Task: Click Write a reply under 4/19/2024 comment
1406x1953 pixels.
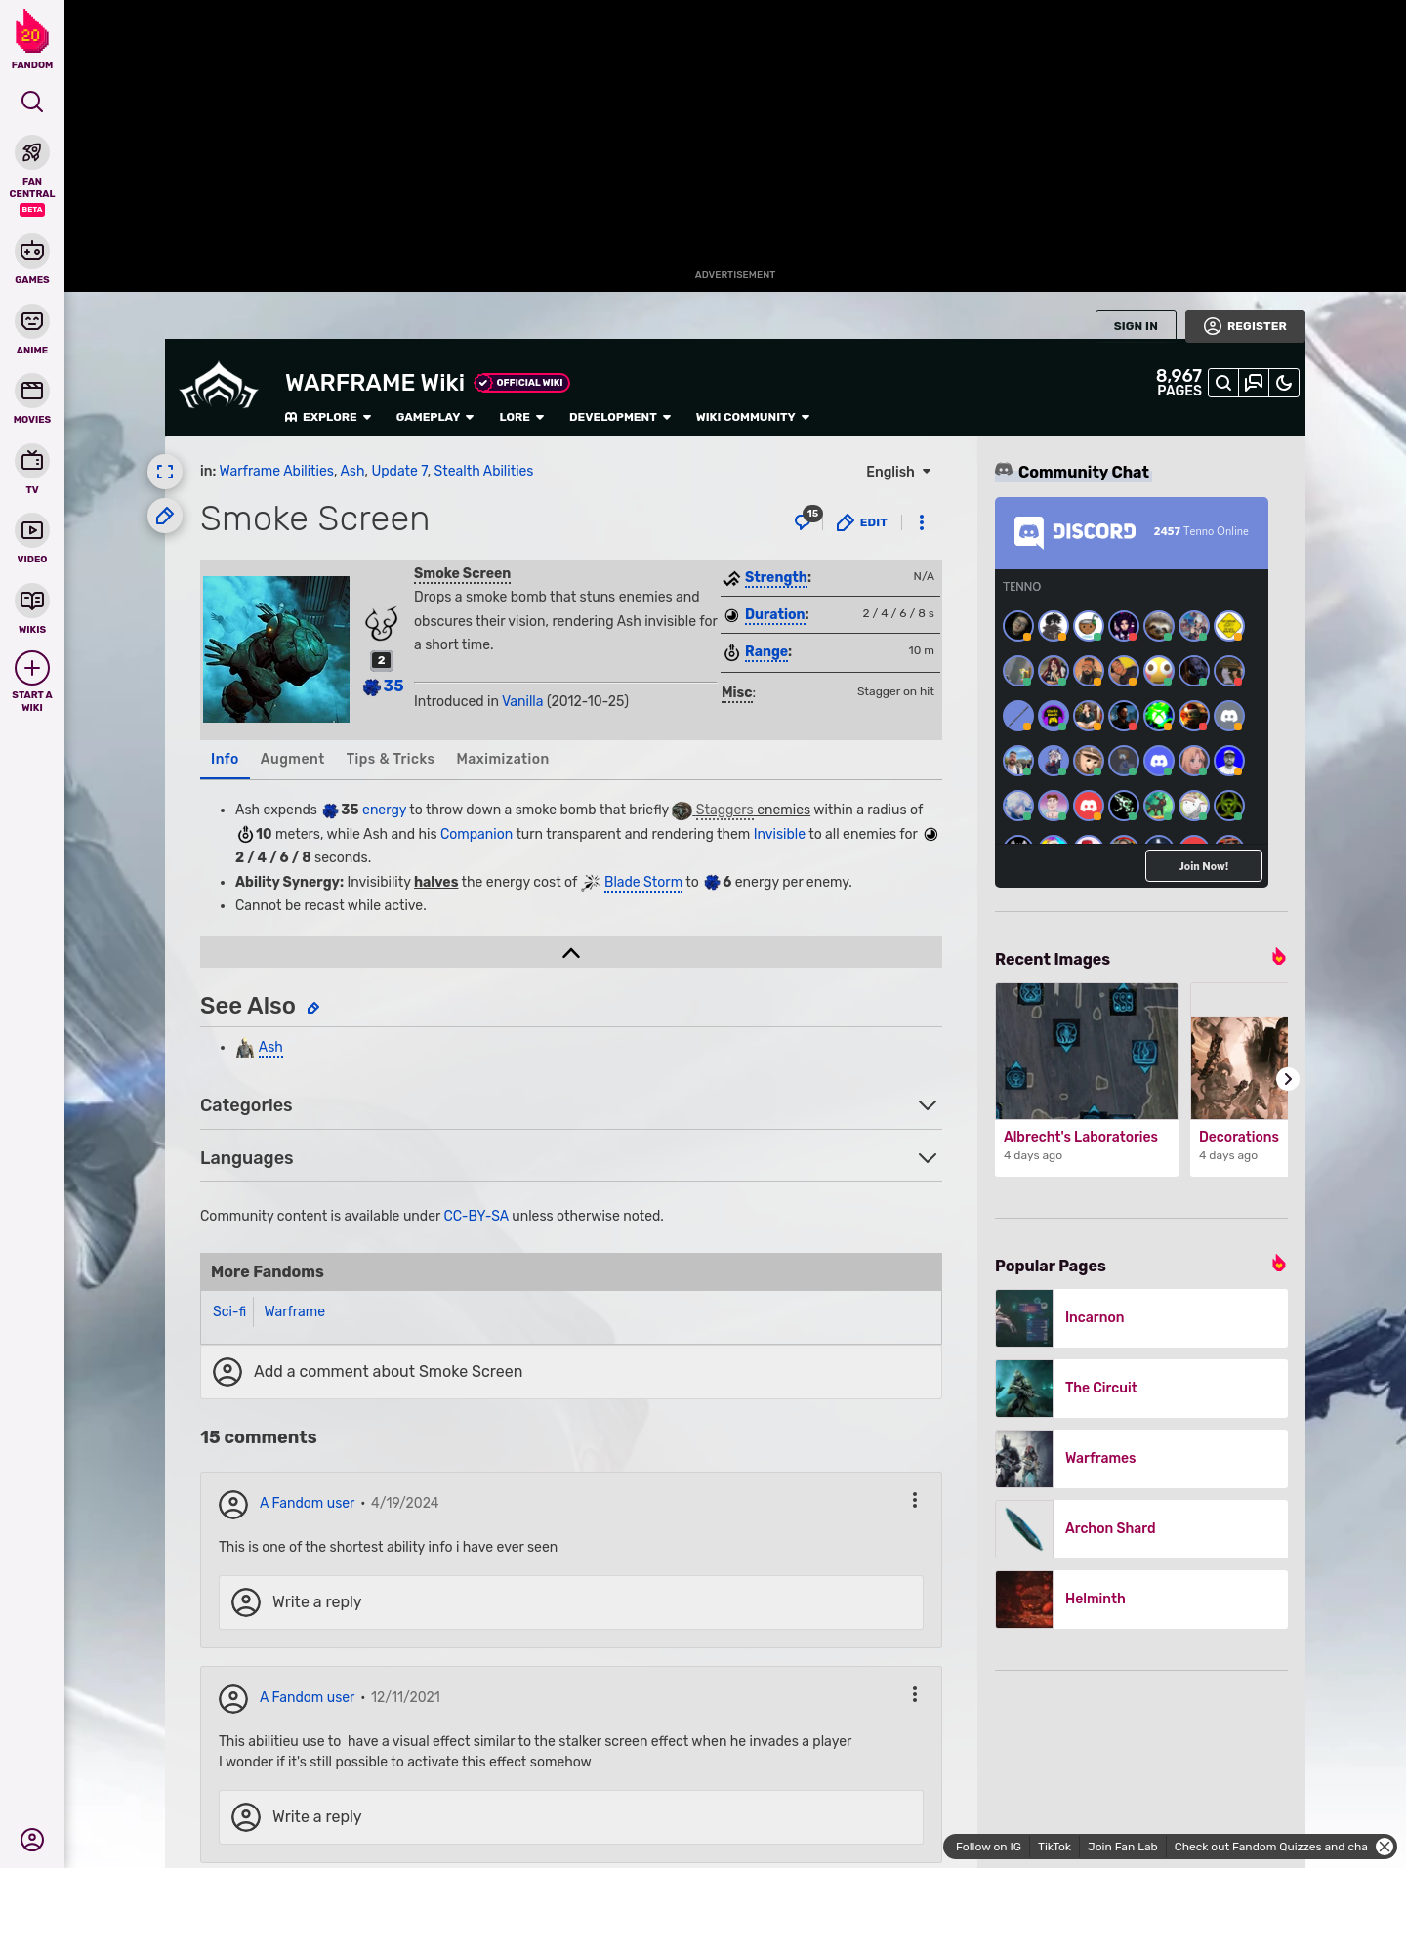Action: pos(571,1602)
